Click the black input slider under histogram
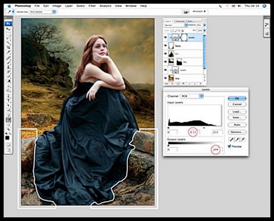 [x=168, y=128]
